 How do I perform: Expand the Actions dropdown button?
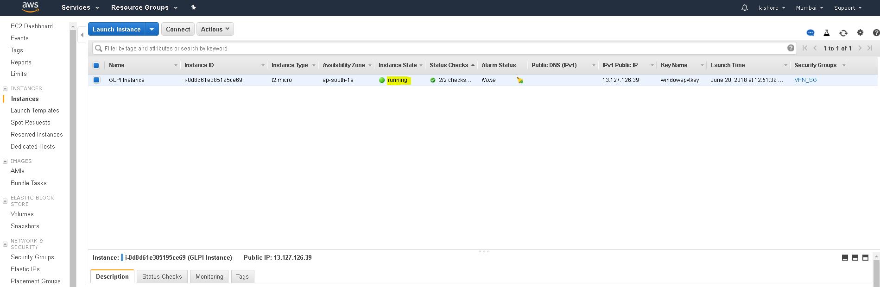click(215, 29)
